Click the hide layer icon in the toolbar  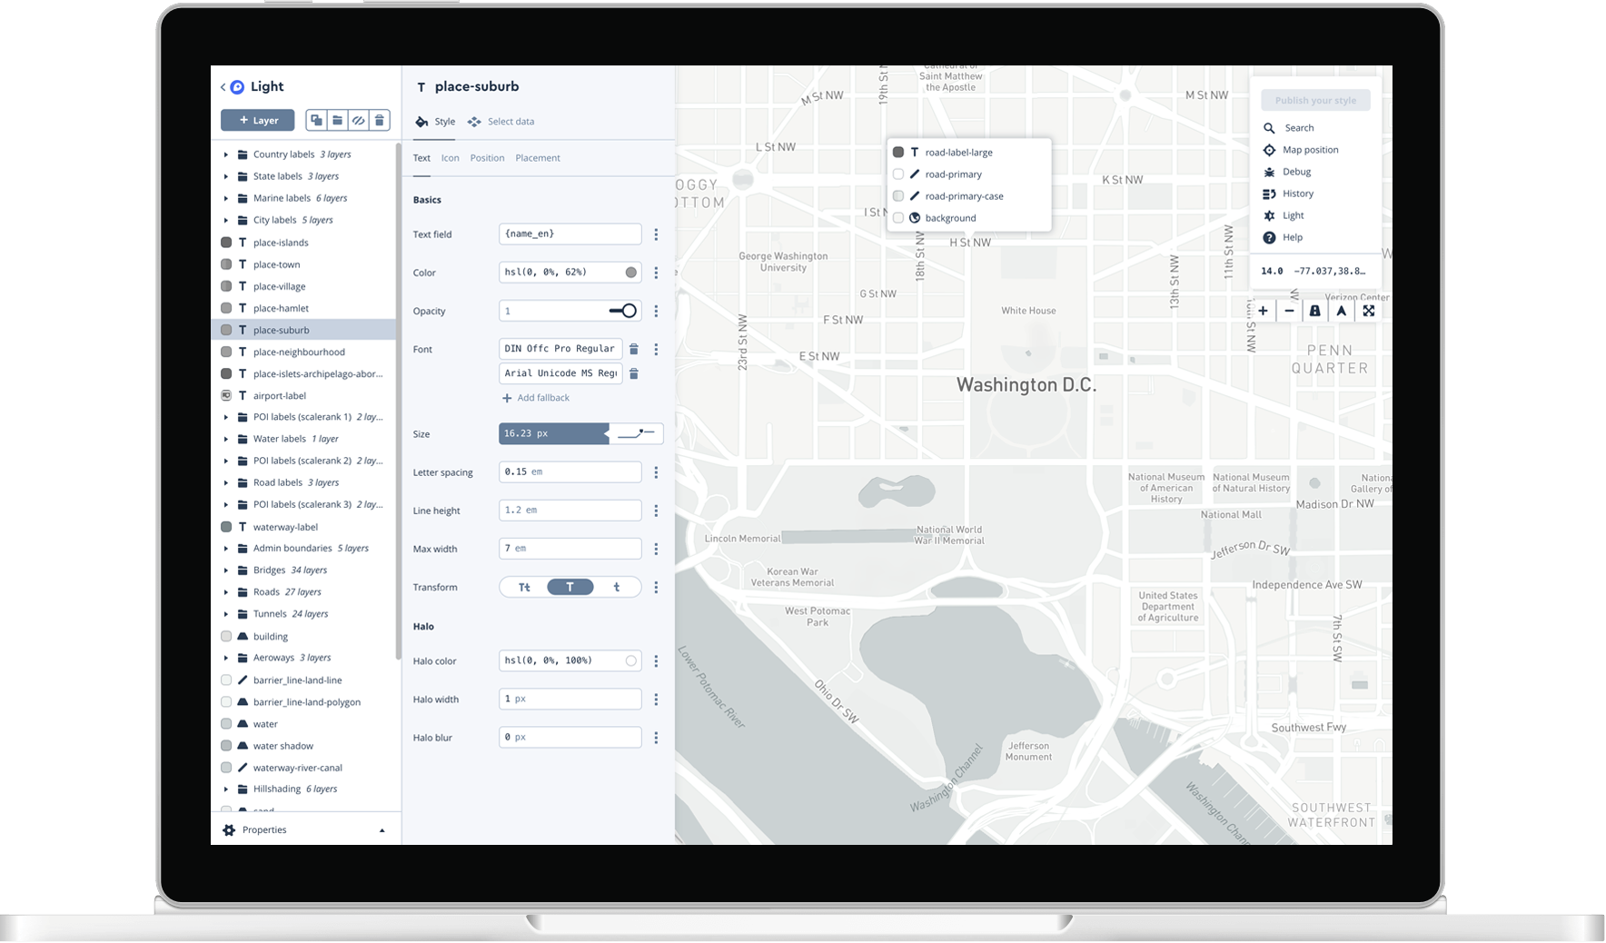(x=359, y=120)
